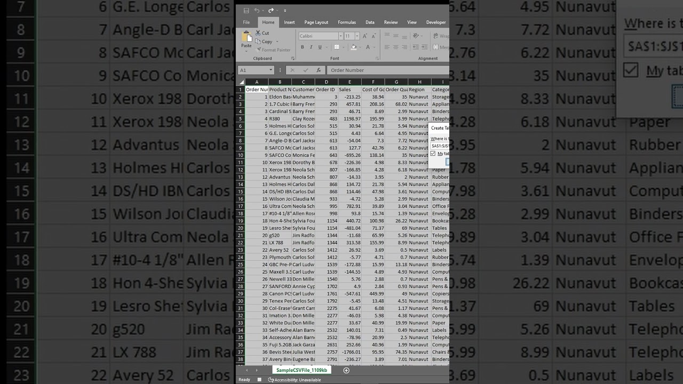The width and height of the screenshot is (683, 384).
Task: Open the Undo history dropdown arrow
Action: point(263,11)
